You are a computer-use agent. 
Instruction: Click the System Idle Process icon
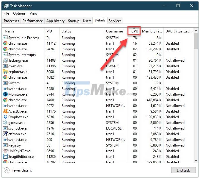[x=5, y=38]
